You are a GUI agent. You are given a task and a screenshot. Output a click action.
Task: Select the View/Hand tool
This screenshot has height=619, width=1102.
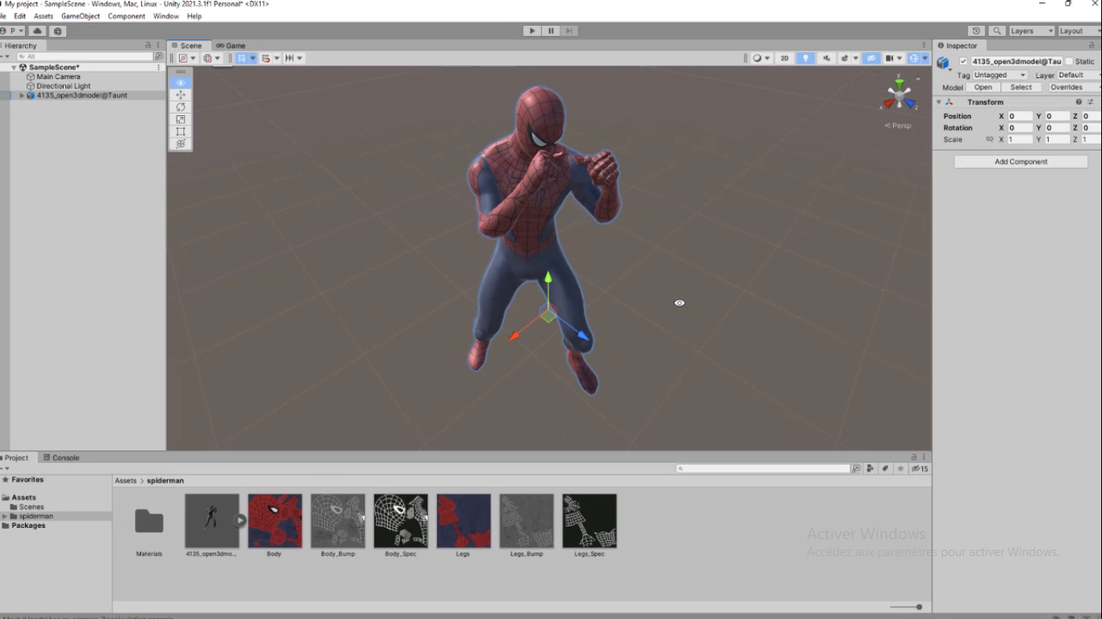click(x=181, y=82)
